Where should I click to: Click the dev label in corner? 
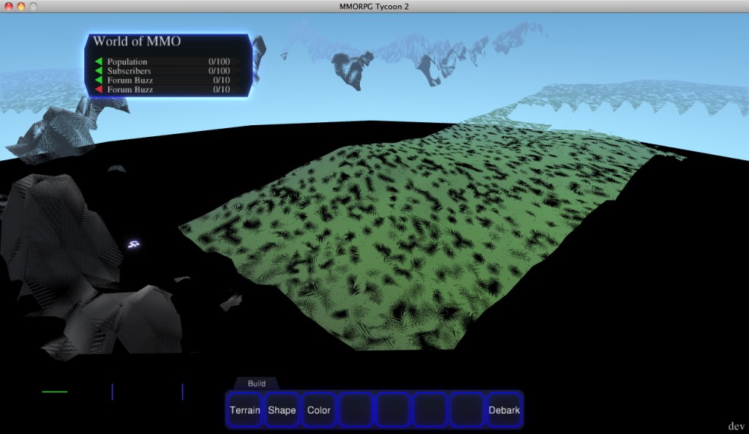(x=736, y=426)
